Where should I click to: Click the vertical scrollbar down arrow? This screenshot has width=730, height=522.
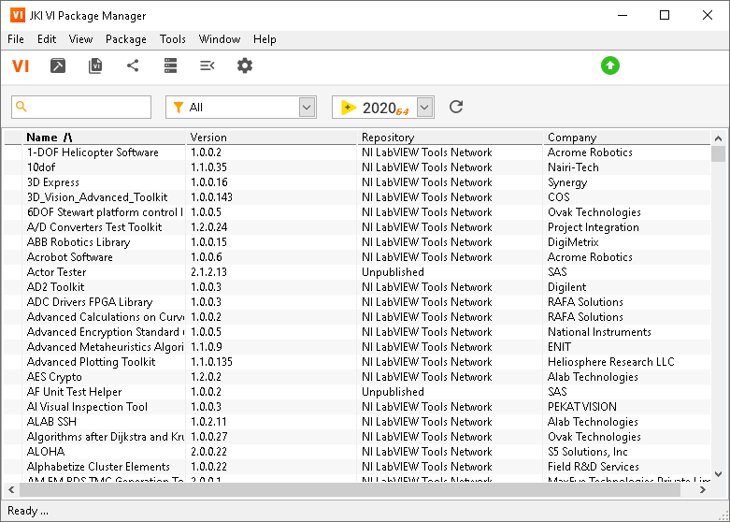[x=718, y=474]
